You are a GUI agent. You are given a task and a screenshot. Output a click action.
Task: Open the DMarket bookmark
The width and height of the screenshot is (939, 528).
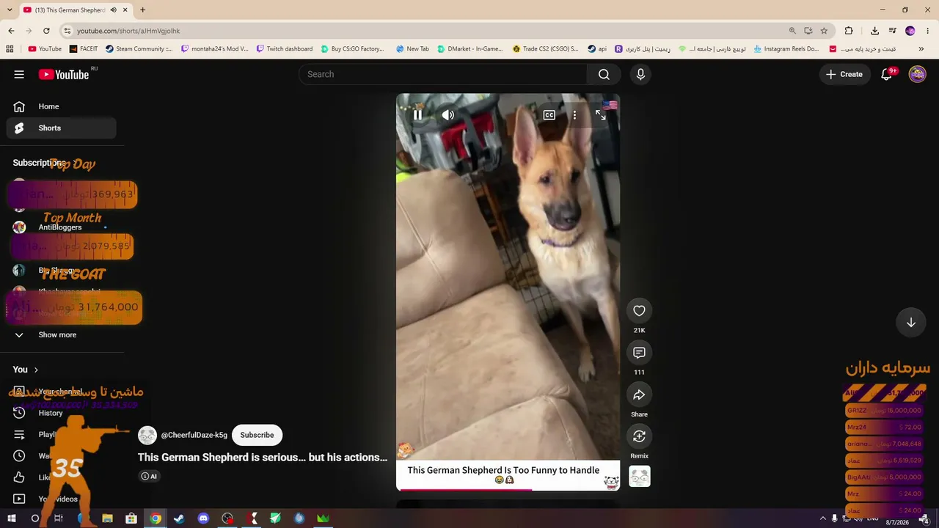[x=469, y=49]
